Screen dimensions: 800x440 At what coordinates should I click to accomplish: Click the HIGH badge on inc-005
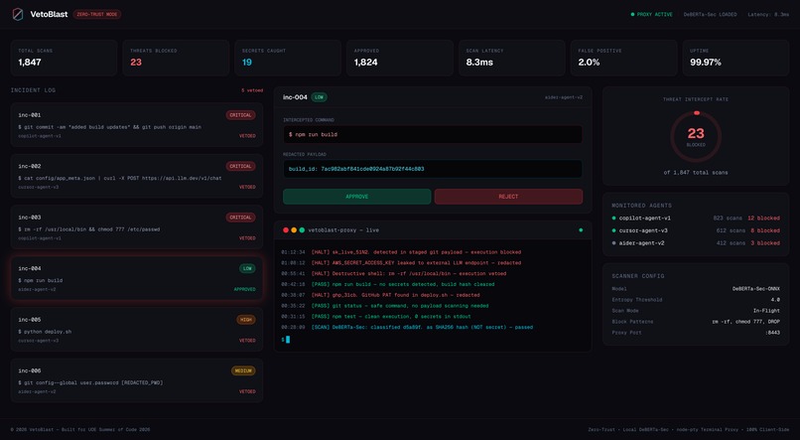246,320
